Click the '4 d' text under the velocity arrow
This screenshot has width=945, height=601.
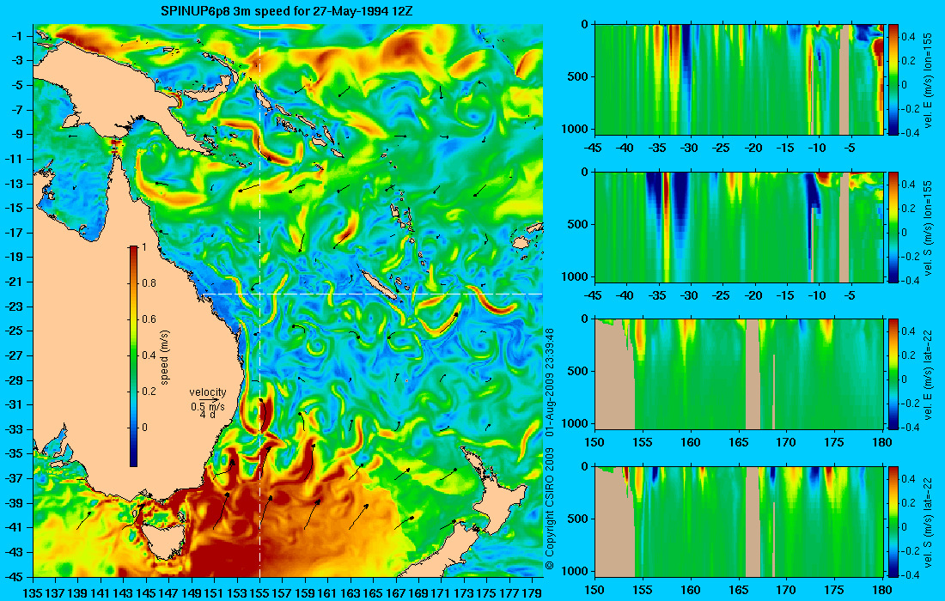coord(208,415)
